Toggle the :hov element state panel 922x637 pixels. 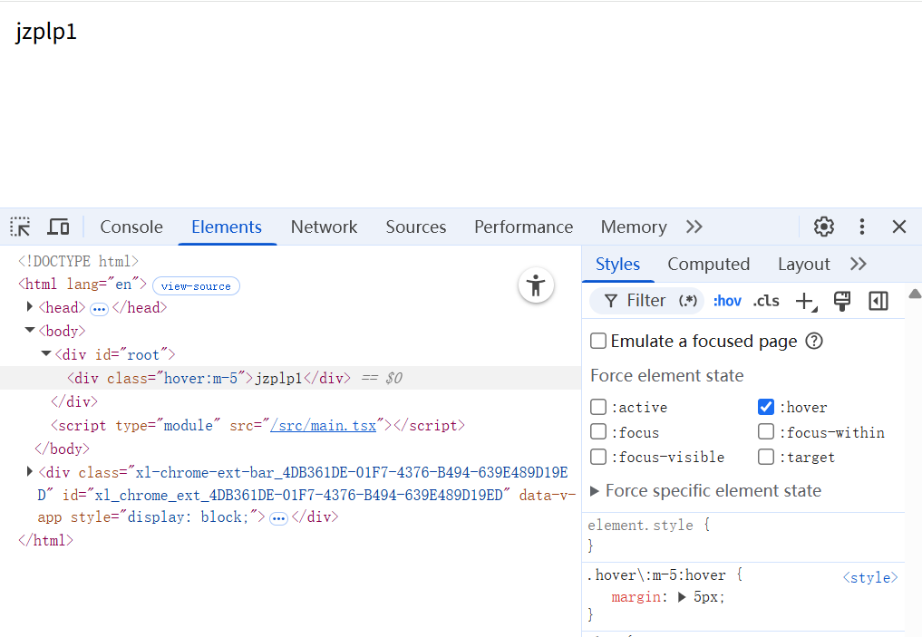tap(727, 301)
